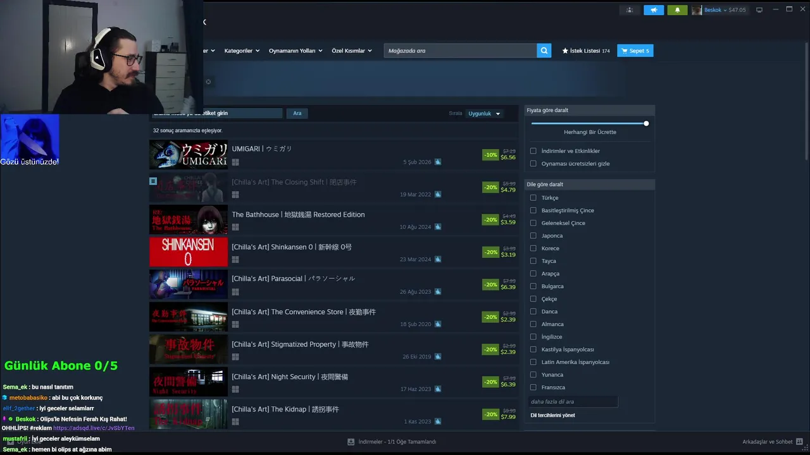Click the magnifier search button in store bar
This screenshot has height=455, width=810.
[x=544, y=51]
